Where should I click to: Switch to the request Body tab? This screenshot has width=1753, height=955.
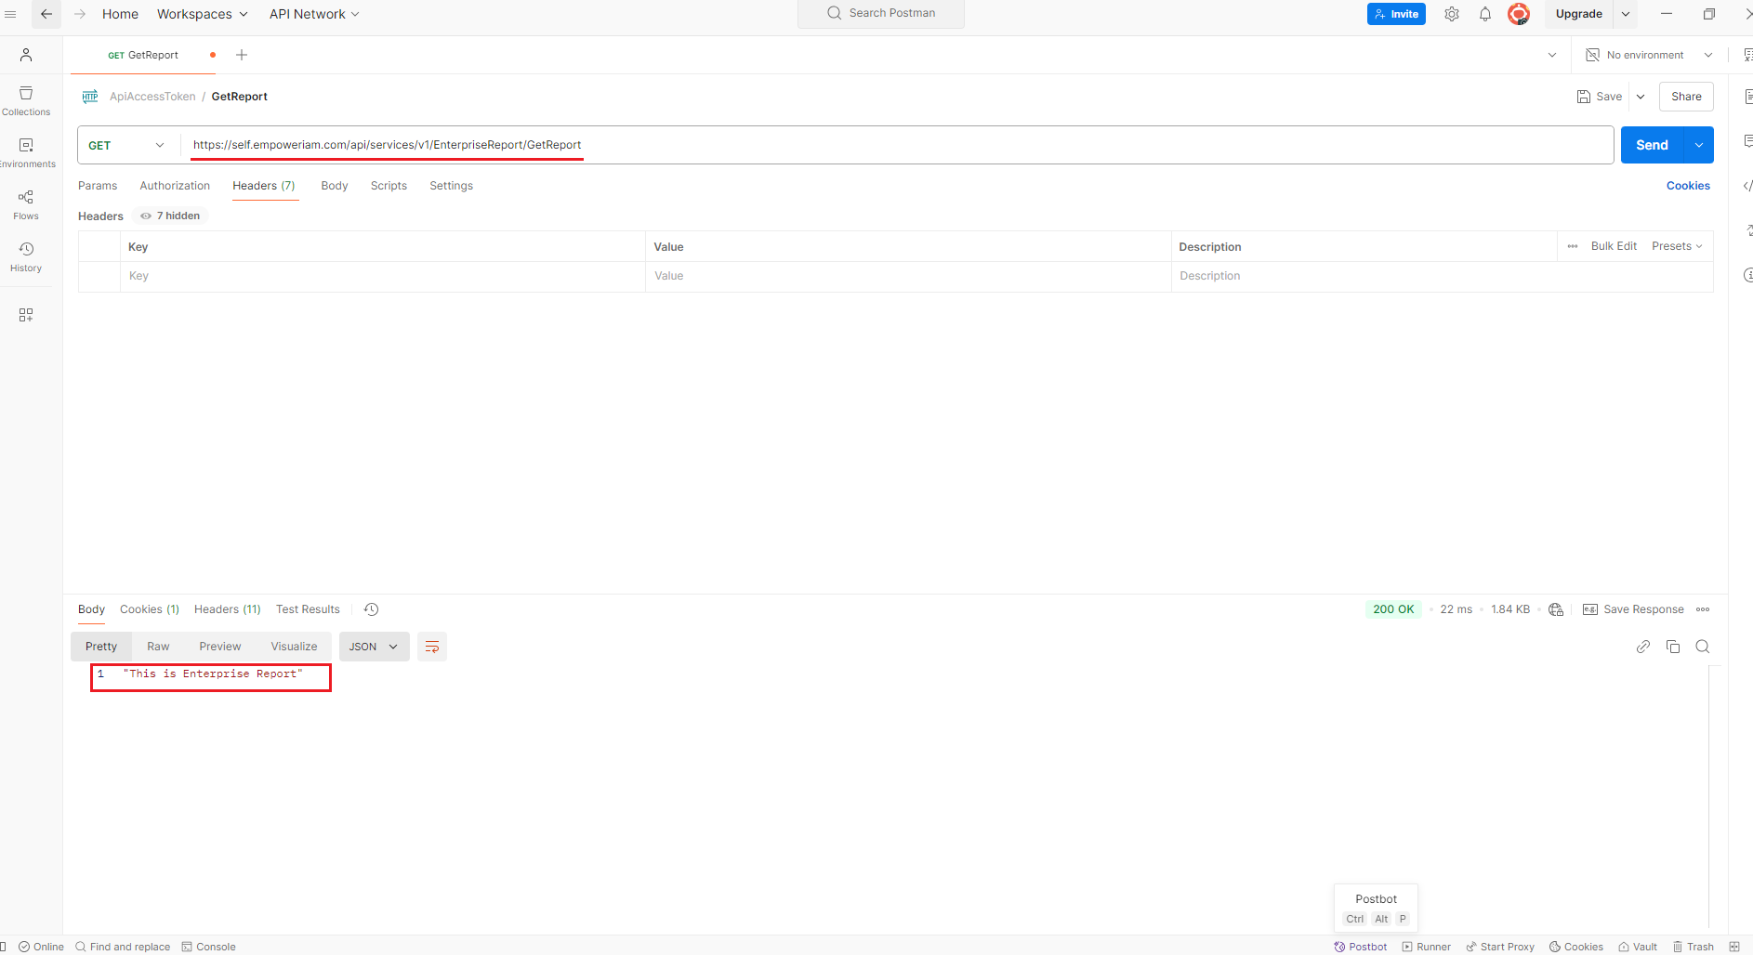[x=335, y=186]
